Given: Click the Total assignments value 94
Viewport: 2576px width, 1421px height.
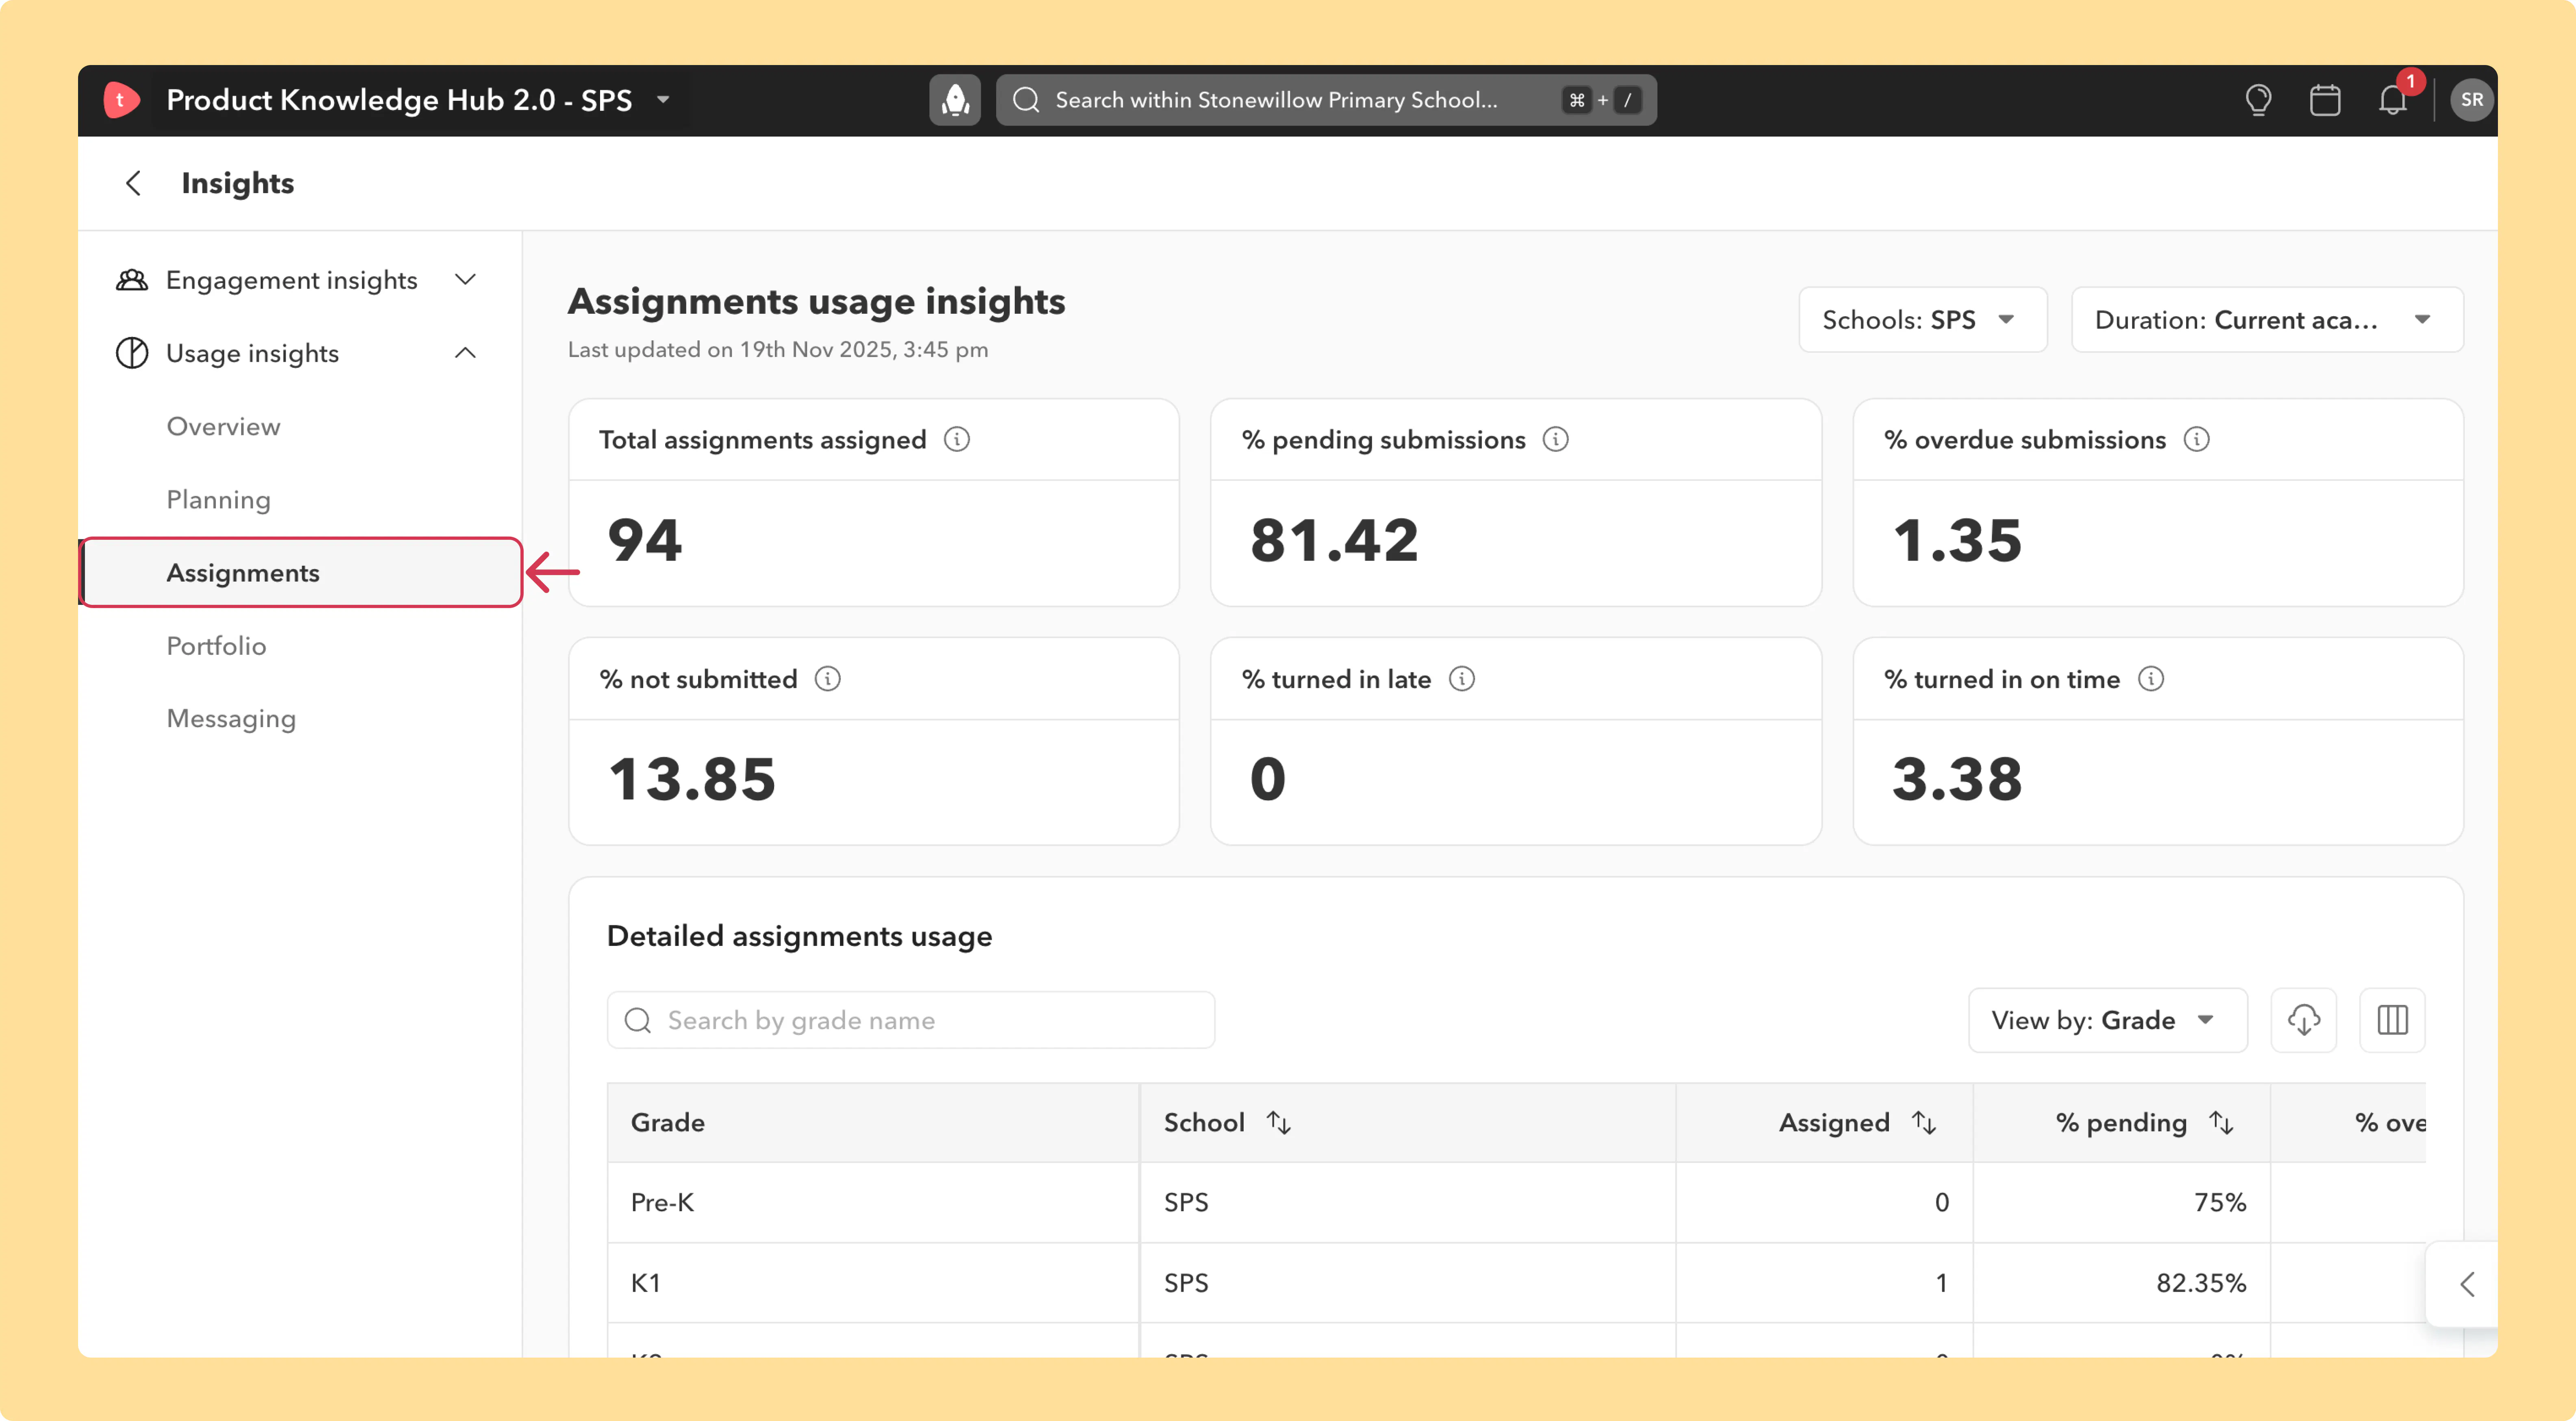Looking at the screenshot, I should 645,541.
